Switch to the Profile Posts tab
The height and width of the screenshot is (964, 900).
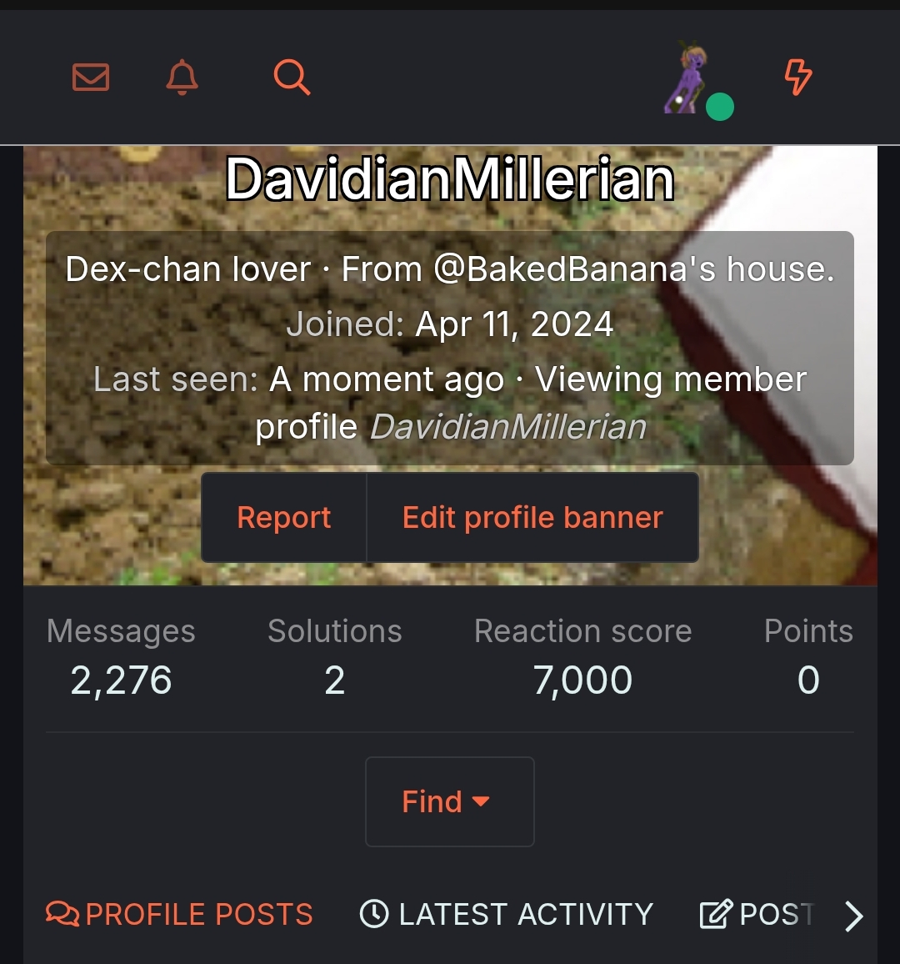point(179,914)
